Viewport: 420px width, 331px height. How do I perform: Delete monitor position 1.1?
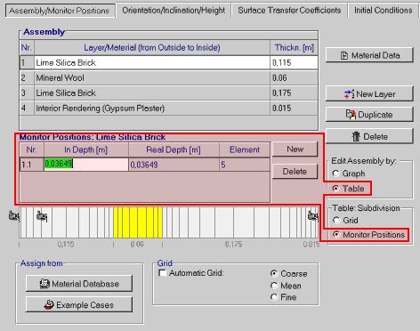(295, 172)
